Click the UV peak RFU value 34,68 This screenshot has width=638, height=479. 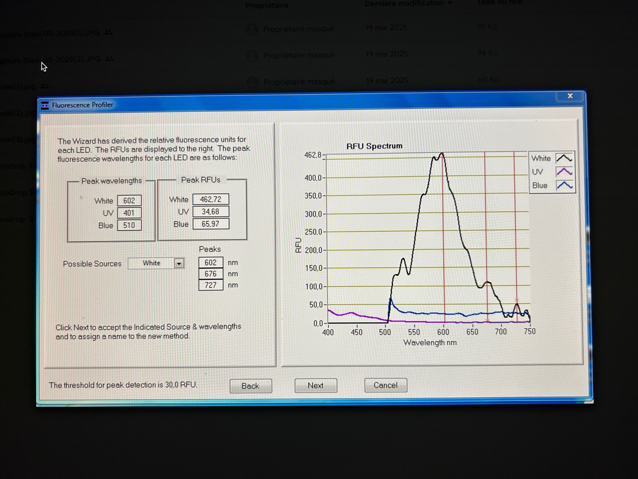tap(210, 212)
